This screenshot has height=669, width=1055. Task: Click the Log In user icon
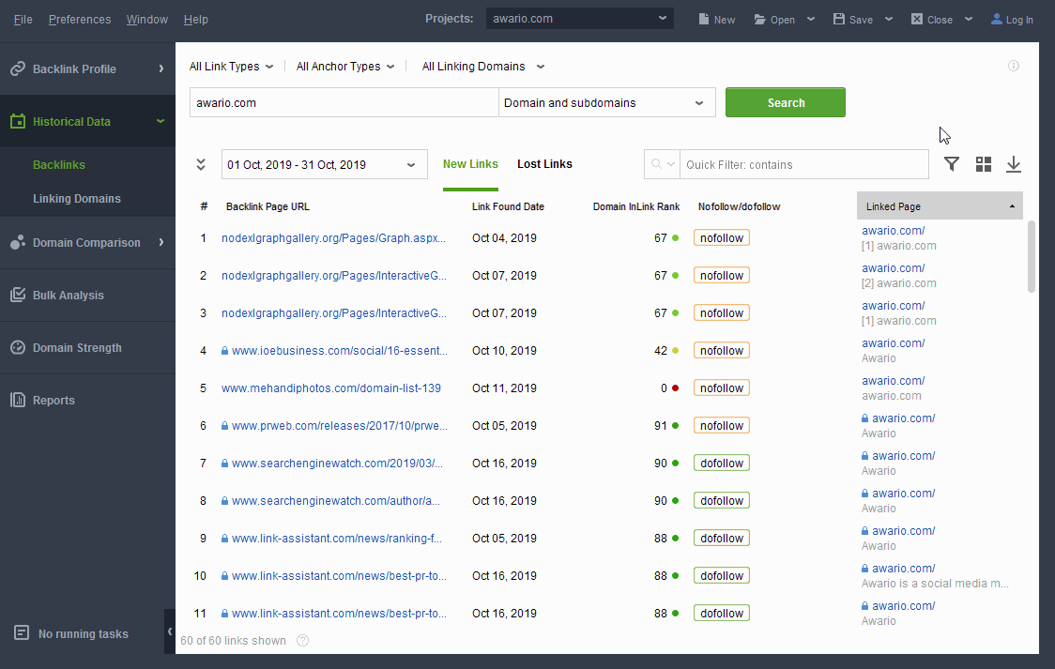point(997,19)
